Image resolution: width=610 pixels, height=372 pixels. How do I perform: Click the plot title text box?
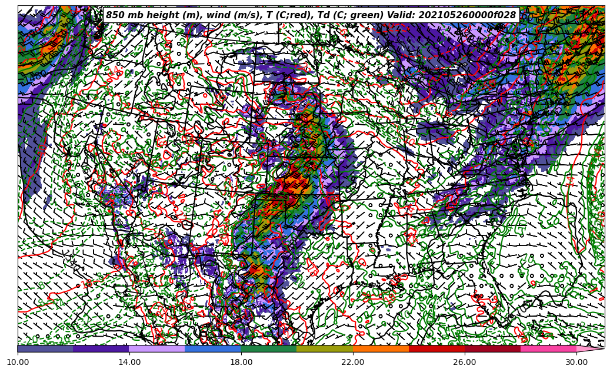point(311,15)
